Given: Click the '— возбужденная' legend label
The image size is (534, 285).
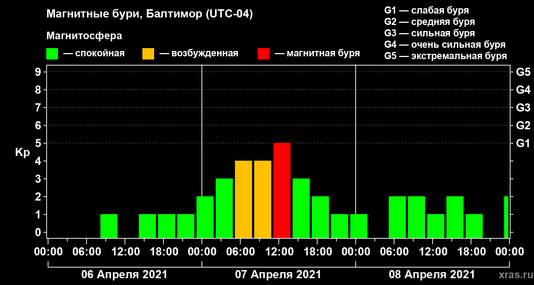Looking at the screenshot, I should (199, 53).
